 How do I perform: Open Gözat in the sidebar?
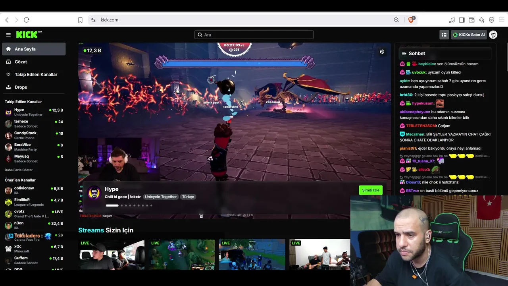coord(34,62)
